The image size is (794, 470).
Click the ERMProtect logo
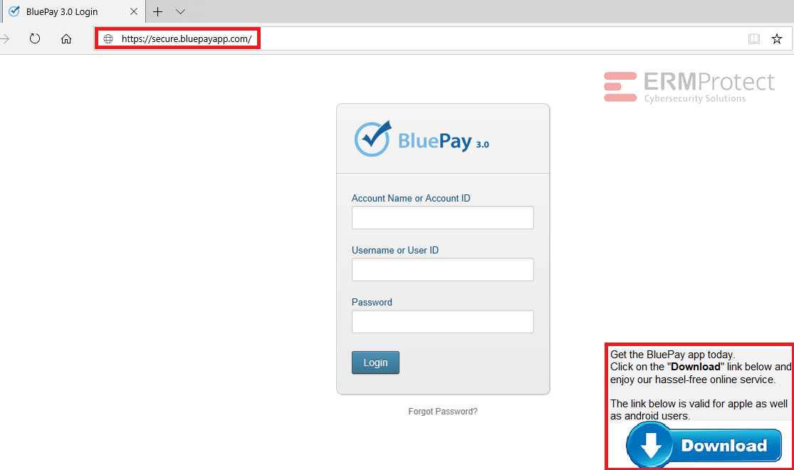point(689,87)
